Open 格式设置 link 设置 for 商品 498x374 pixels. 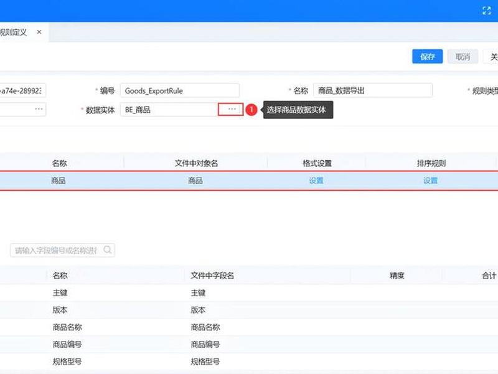click(x=316, y=181)
